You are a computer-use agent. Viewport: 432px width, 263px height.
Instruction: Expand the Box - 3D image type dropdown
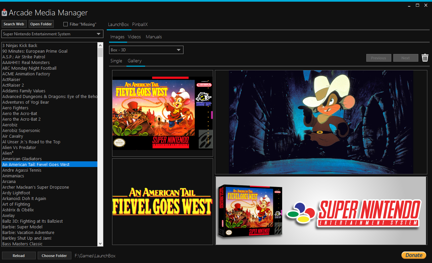point(146,50)
